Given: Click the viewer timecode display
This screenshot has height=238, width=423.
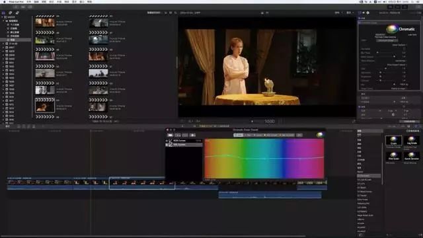Looking at the screenshot, I should point(270,122).
